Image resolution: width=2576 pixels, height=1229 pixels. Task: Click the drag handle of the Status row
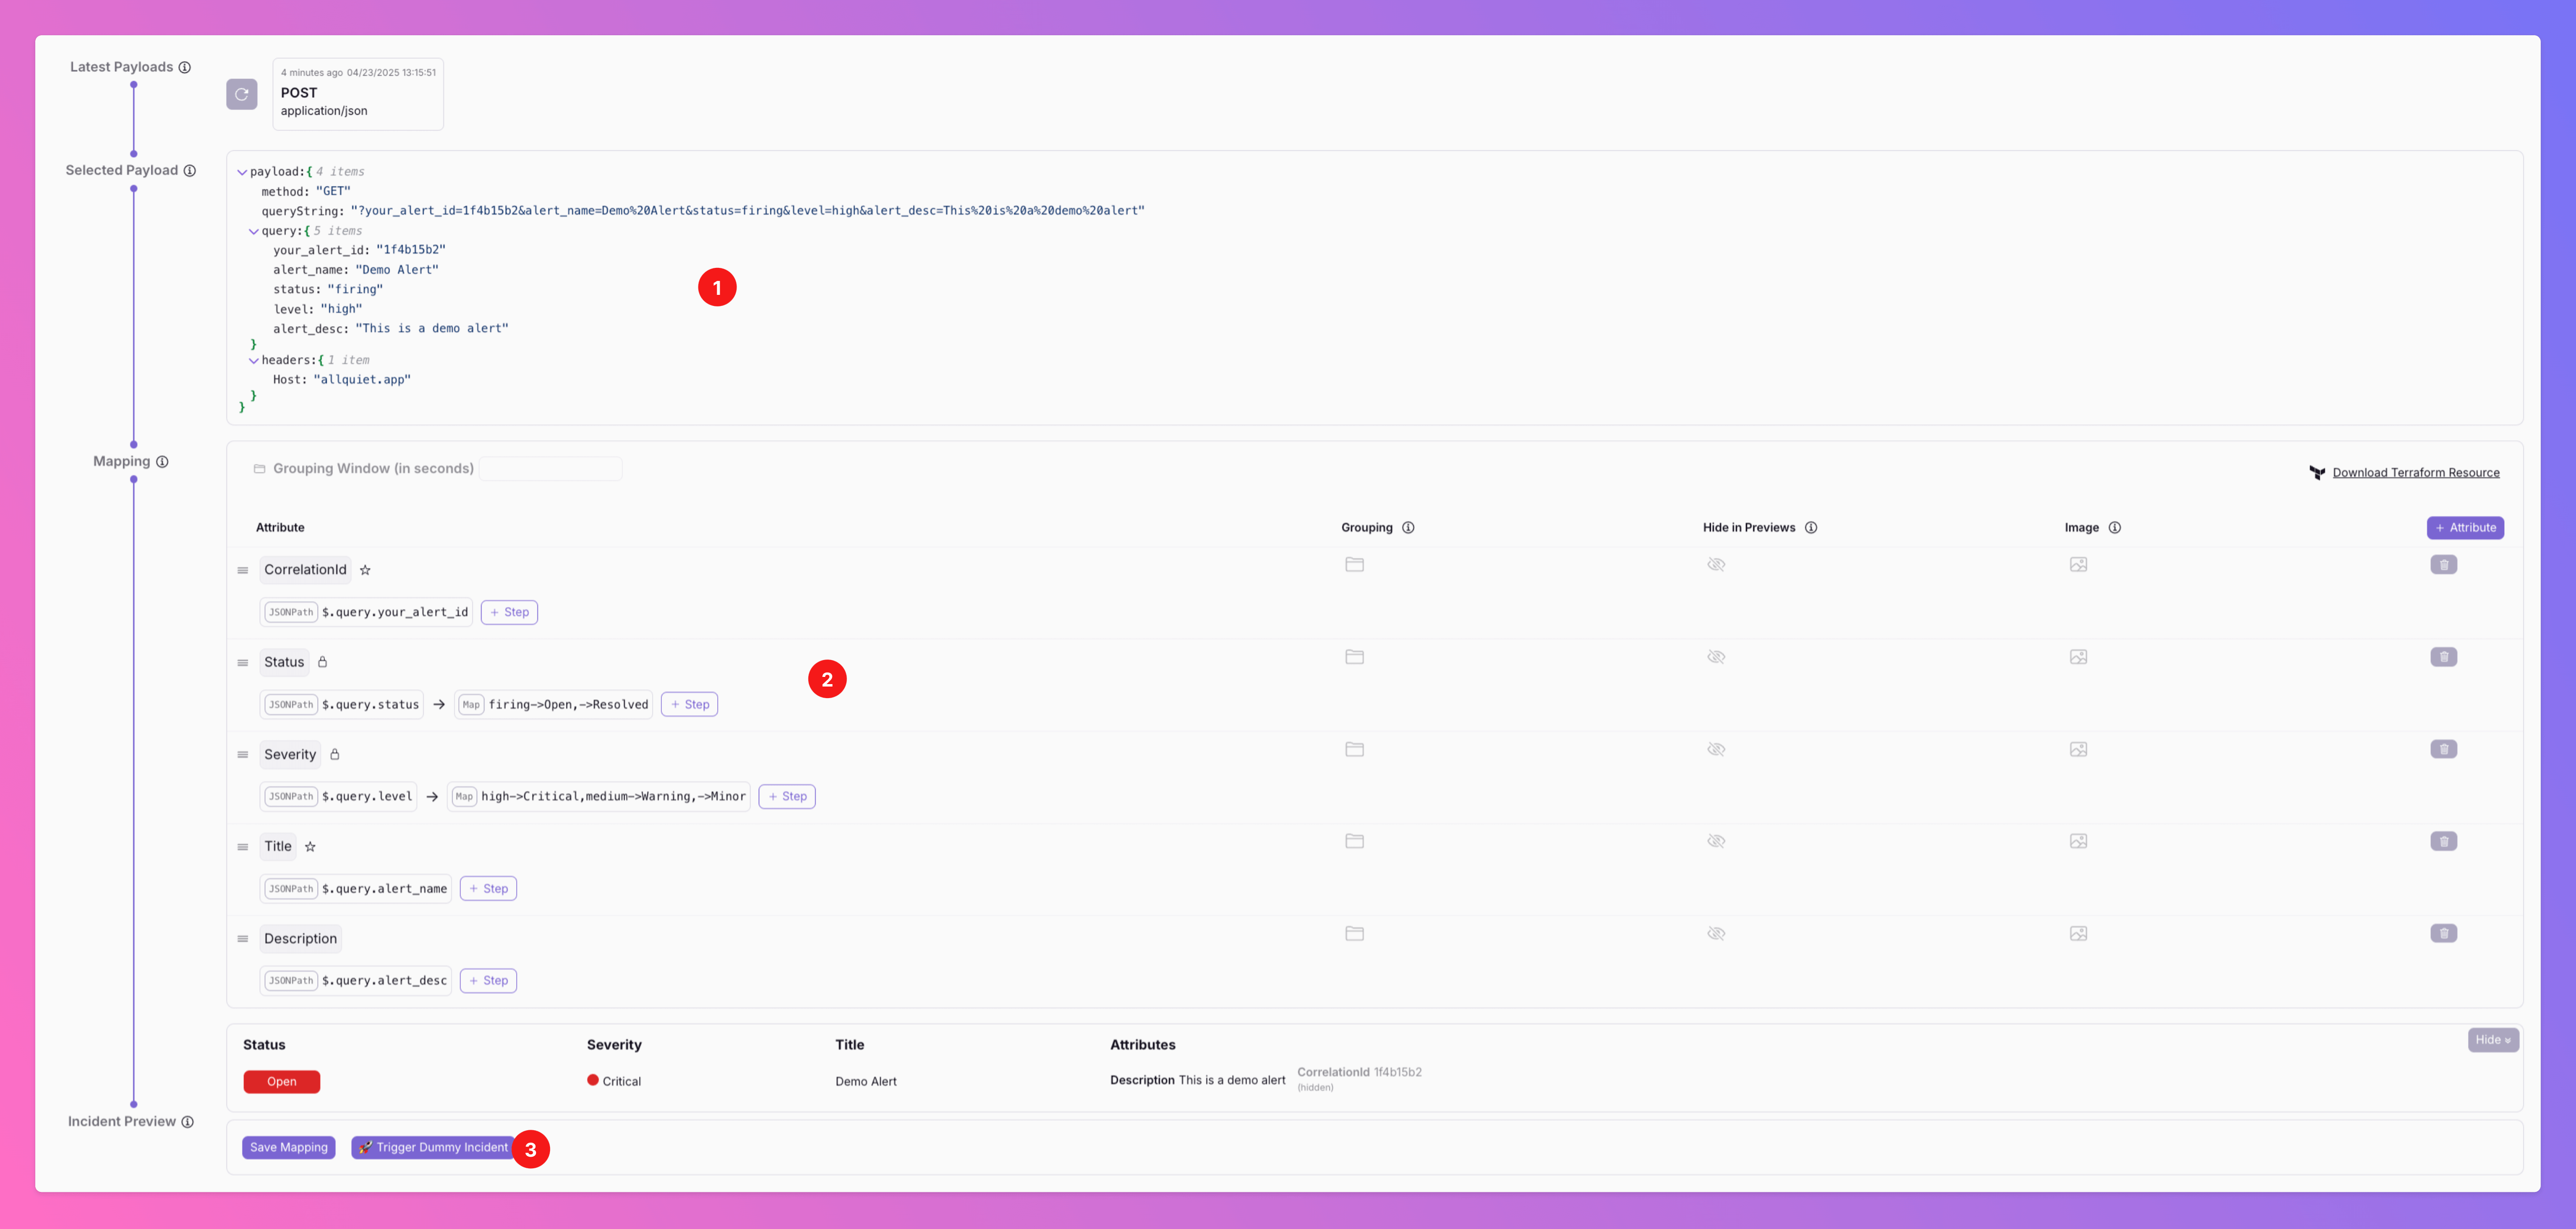pos(242,662)
